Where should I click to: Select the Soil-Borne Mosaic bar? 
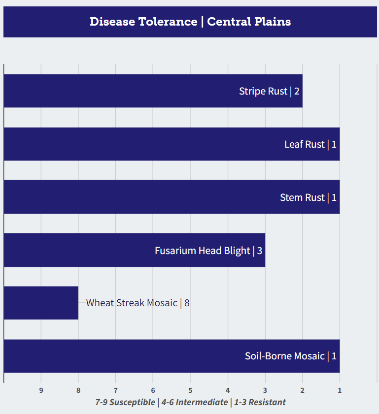coord(172,356)
